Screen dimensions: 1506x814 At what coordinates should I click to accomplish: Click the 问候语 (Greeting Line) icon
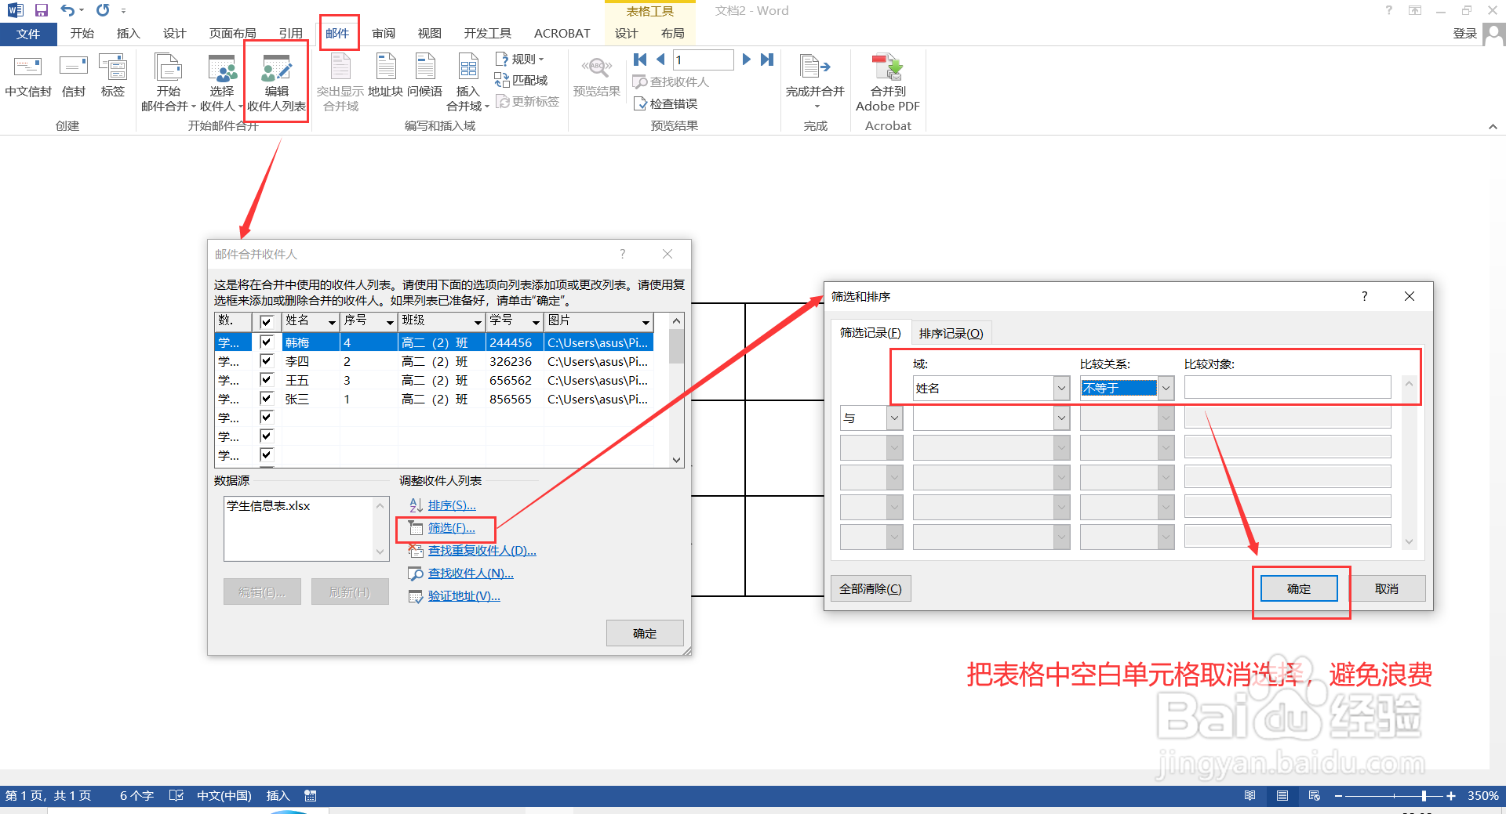[424, 78]
